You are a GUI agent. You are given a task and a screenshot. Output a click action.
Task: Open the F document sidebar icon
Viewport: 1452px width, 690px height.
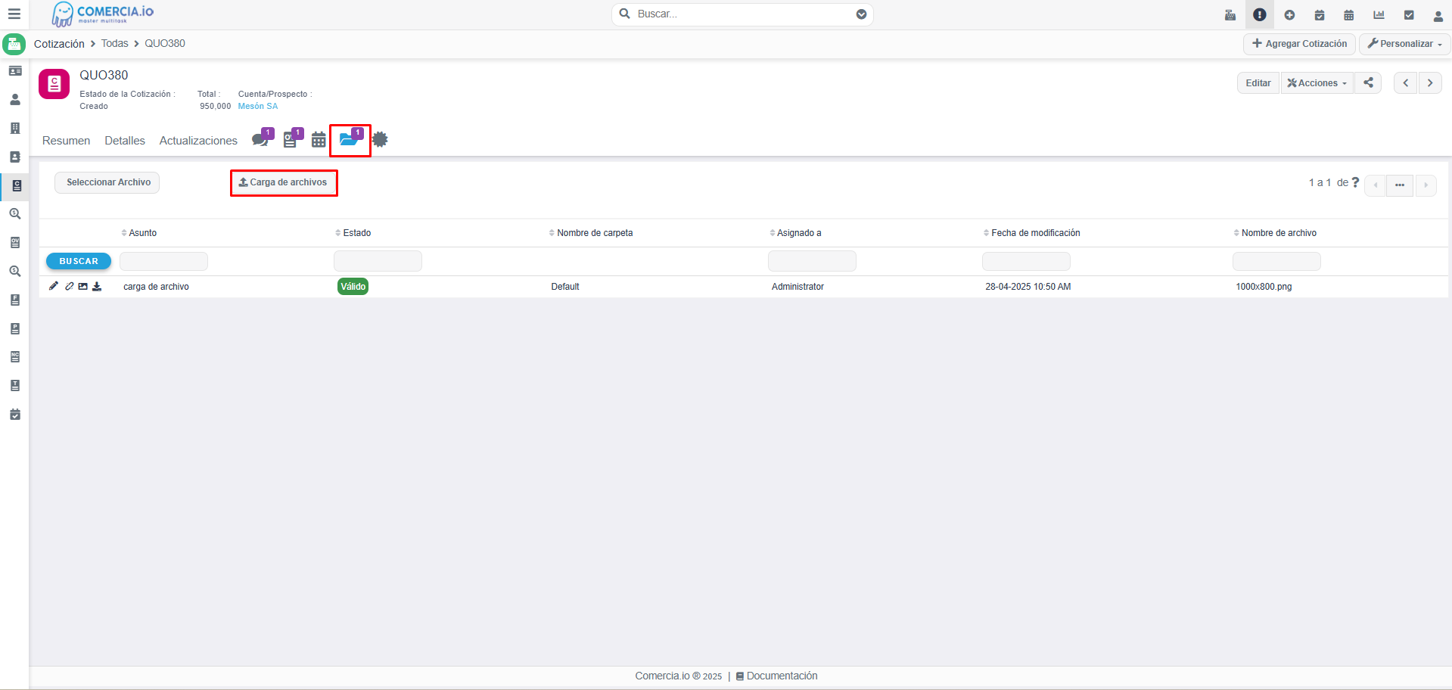(15, 300)
